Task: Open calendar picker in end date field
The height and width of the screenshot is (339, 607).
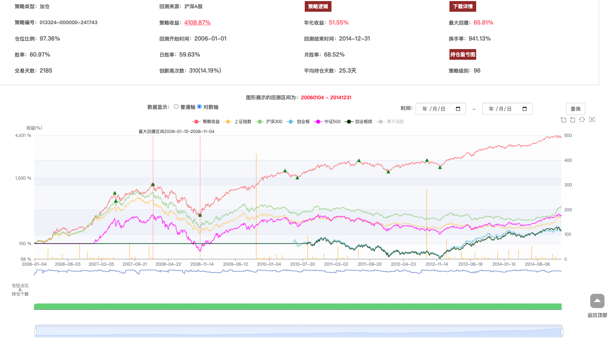Action: click(525, 109)
